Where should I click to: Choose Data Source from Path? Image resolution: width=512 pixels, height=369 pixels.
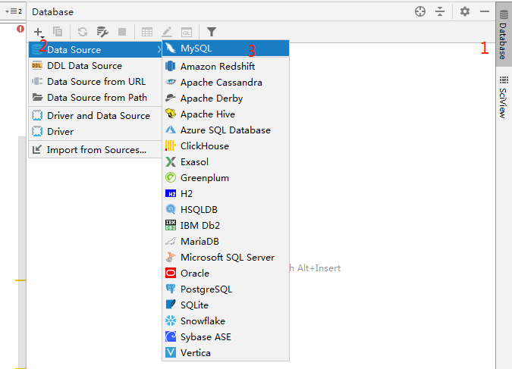click(x=95, y=97)
